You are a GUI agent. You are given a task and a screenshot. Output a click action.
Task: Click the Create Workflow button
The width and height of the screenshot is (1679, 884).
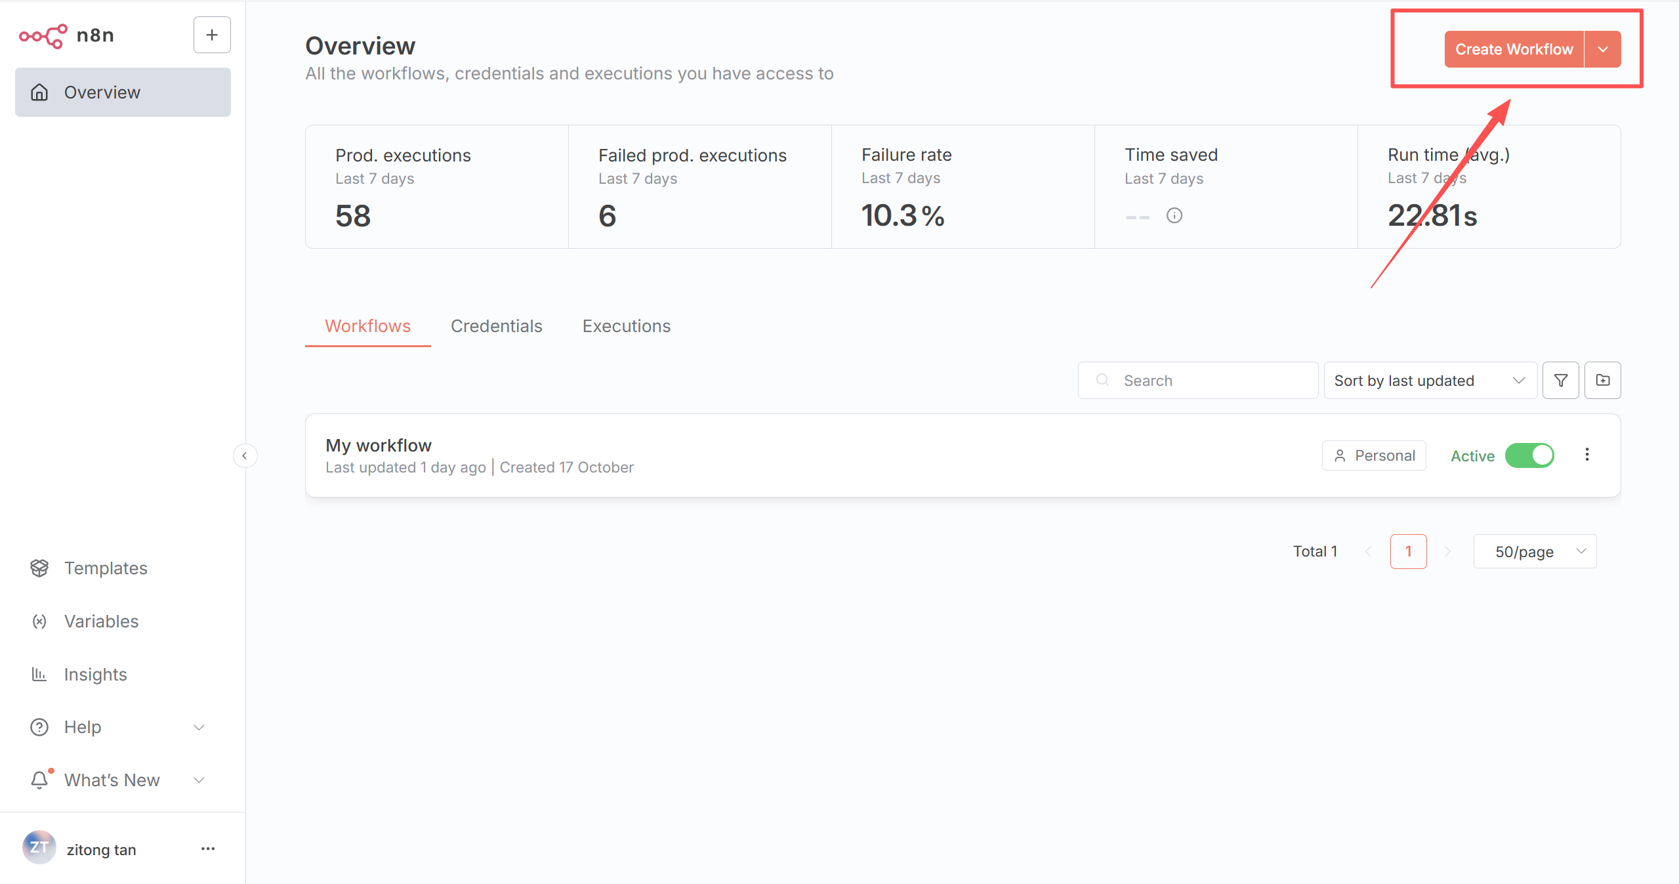[1514, 49]
